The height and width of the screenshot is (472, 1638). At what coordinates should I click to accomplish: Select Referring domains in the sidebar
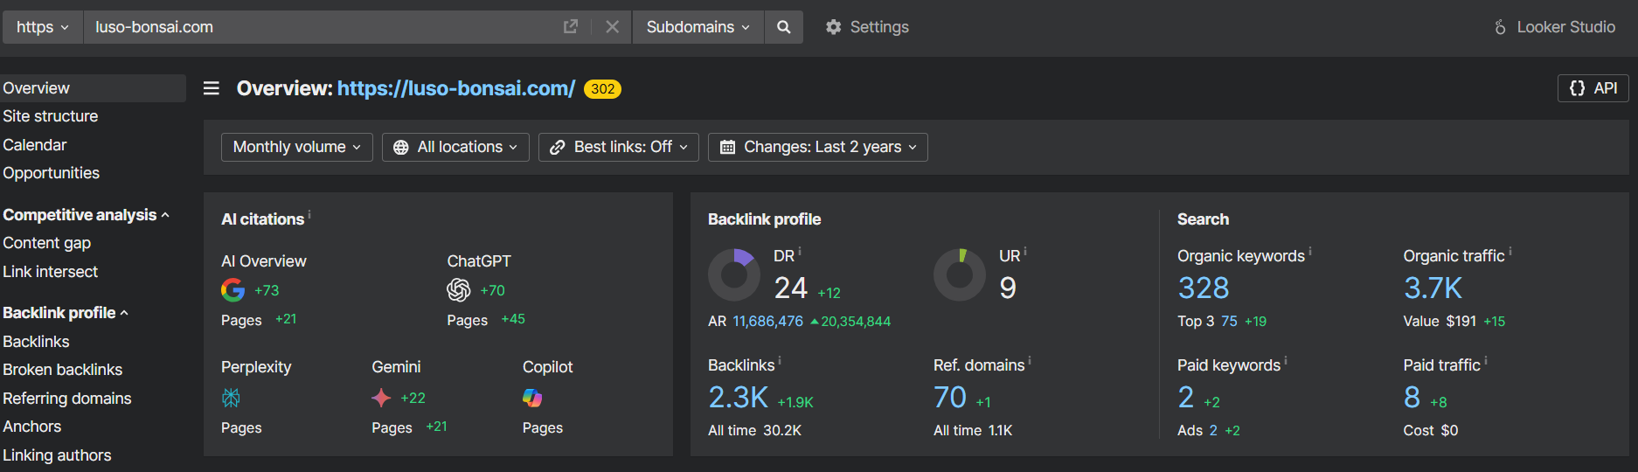pos(67,399)
